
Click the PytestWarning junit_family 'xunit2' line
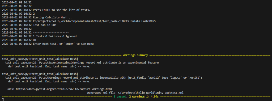click(104, 78)
